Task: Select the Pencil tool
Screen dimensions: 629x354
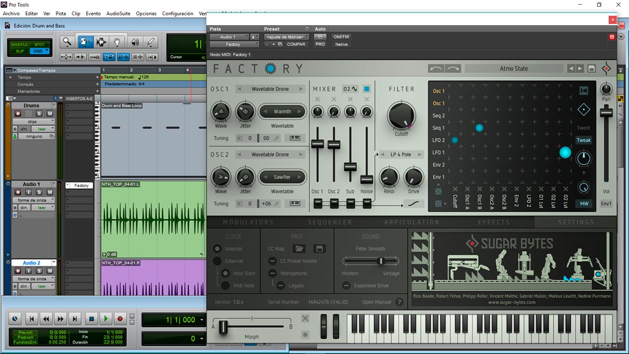Action: click(x=151, y=42)
